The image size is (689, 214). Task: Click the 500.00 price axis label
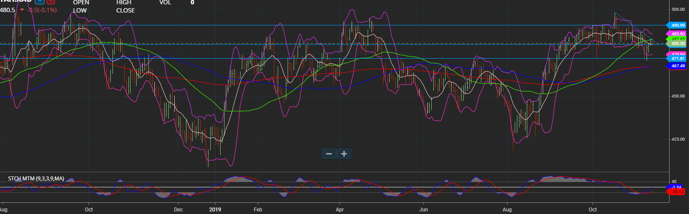click(x=678, y=9)
